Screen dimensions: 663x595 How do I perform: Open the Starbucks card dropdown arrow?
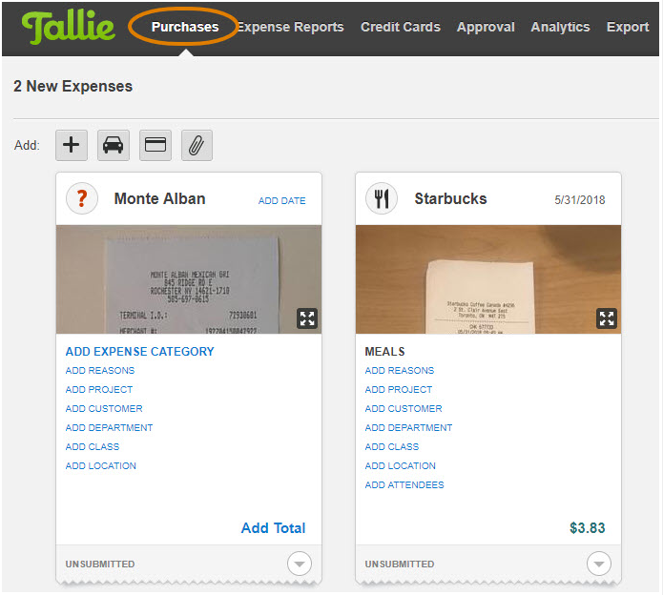click(599, 564)
